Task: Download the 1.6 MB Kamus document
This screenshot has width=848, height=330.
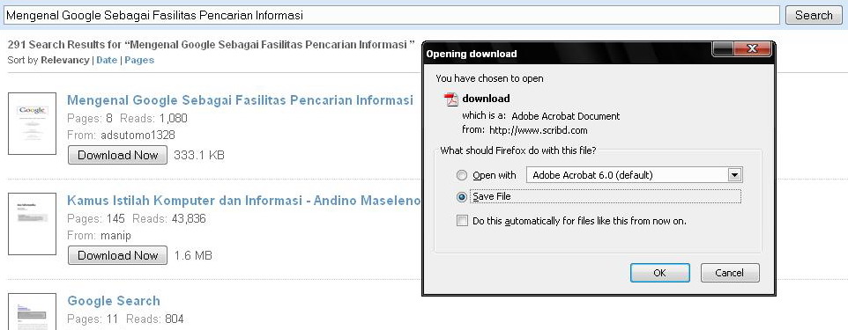Action: coord(117,255)
